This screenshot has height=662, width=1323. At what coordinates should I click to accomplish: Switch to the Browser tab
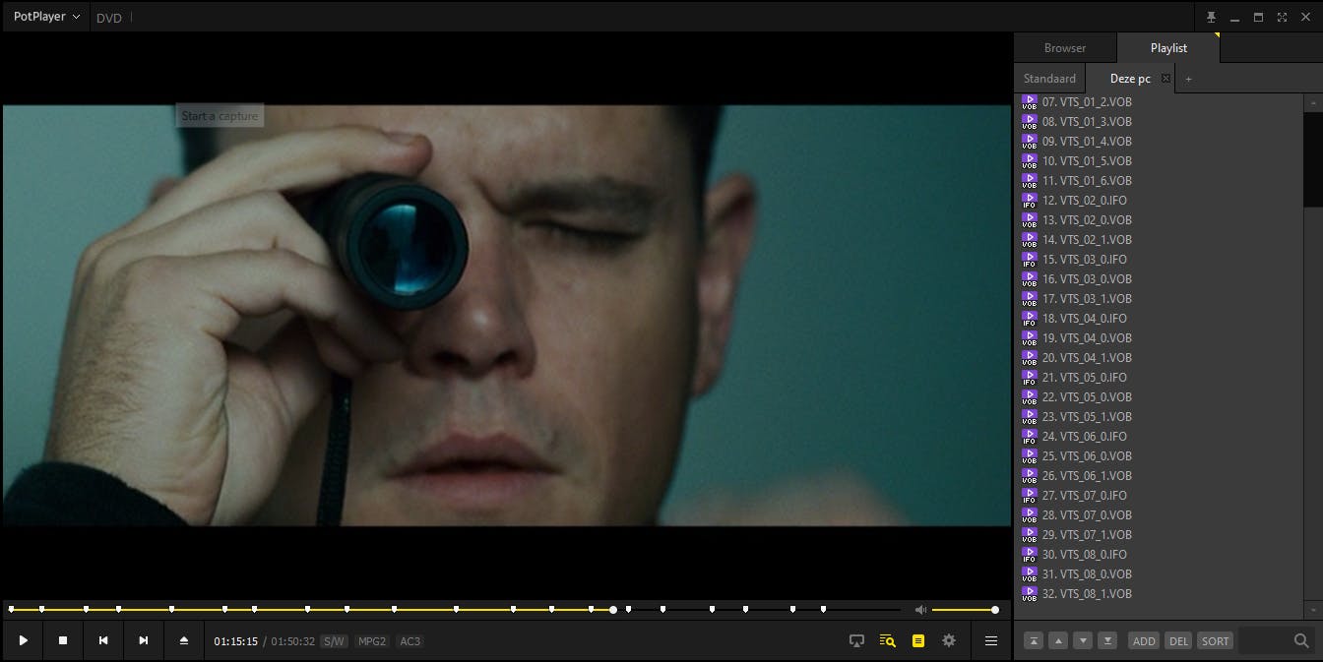(1065, 47)
